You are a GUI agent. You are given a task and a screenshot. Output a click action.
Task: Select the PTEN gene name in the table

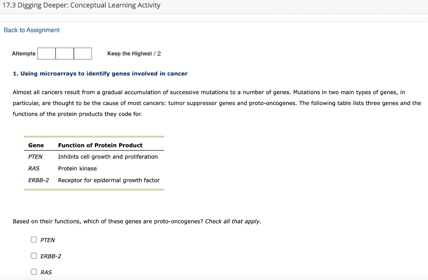(36, 157)
